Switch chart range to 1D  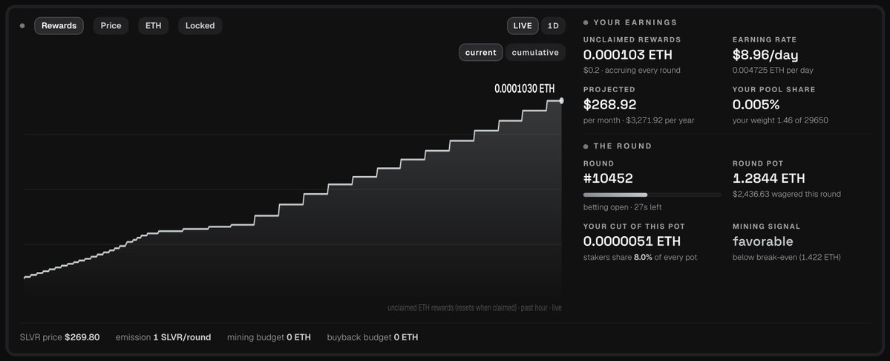(553, 25)
